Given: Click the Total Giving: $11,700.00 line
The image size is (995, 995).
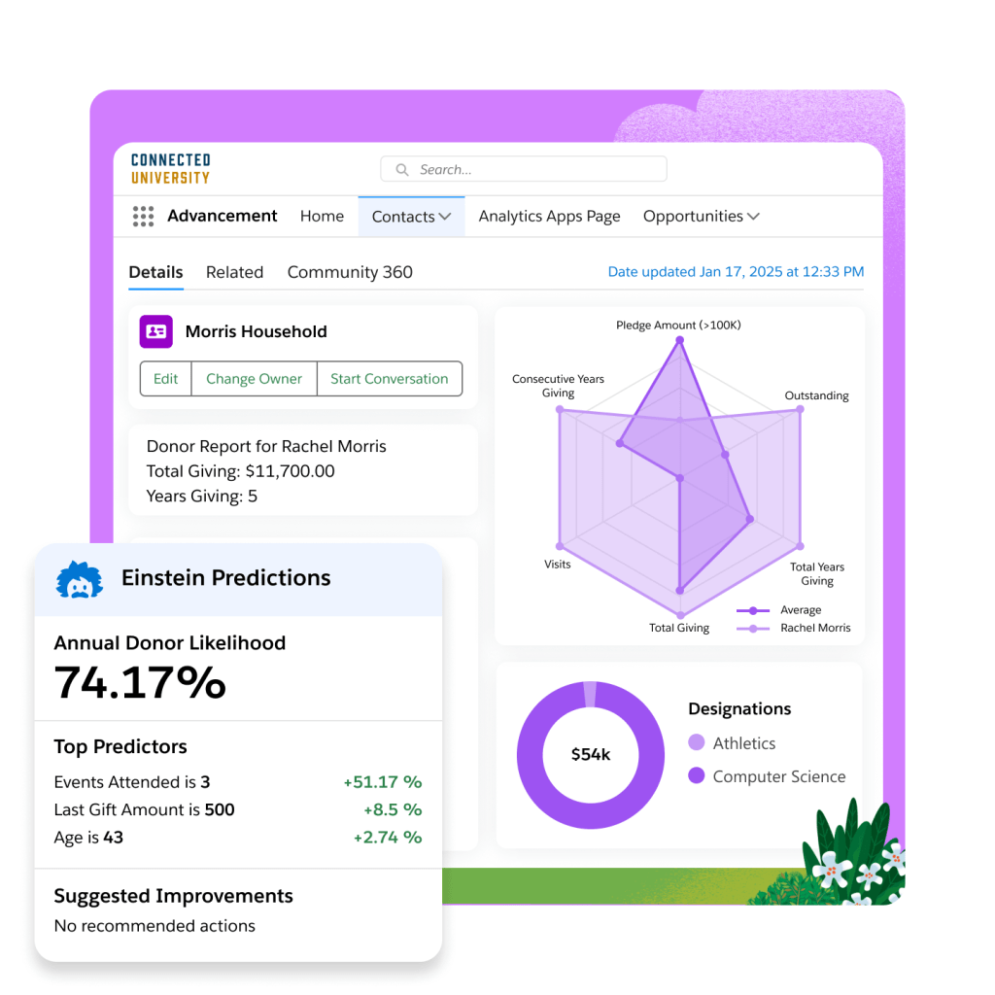Looking at the screenshot, I should (x=241, y=471).
